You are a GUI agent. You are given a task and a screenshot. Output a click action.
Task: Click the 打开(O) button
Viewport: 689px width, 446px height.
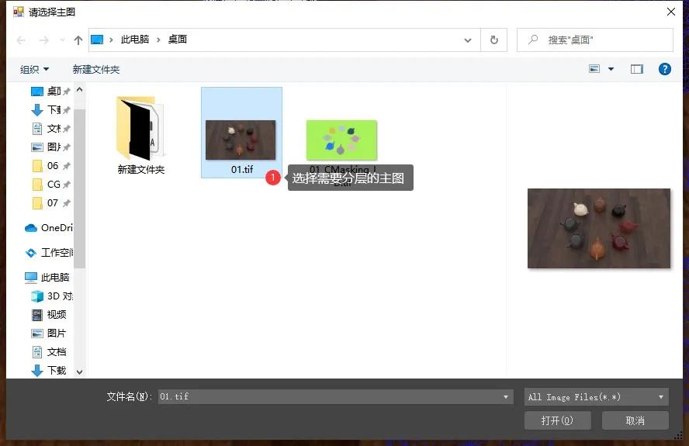556,420
